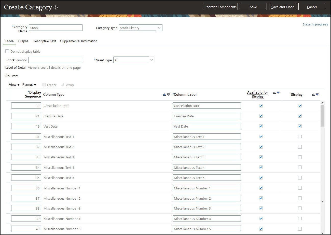Select the Miscellaneous Number 4 column type text
The height and width of the screenshot is (235, 331).
tap(62, 219)
